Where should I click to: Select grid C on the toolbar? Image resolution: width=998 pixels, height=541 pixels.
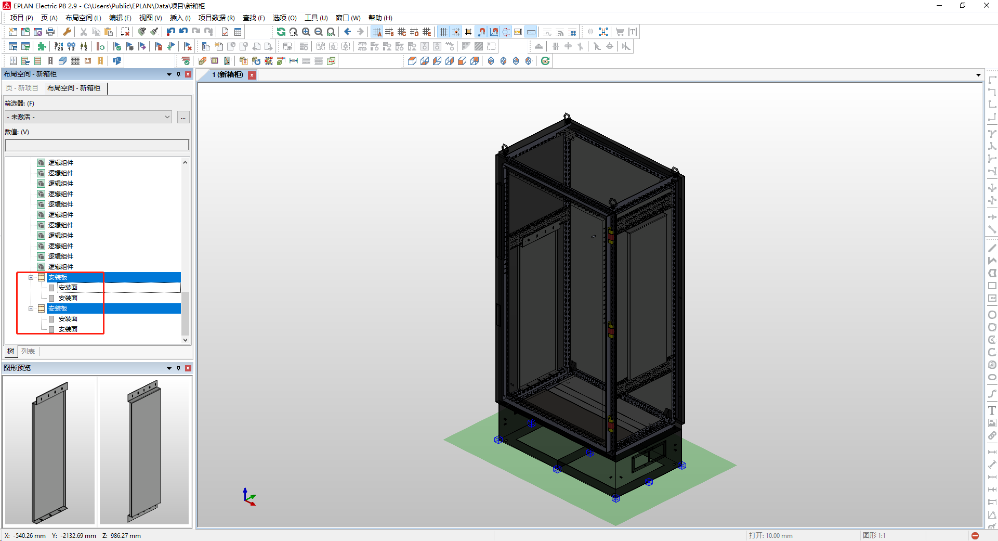pos(401,31)
